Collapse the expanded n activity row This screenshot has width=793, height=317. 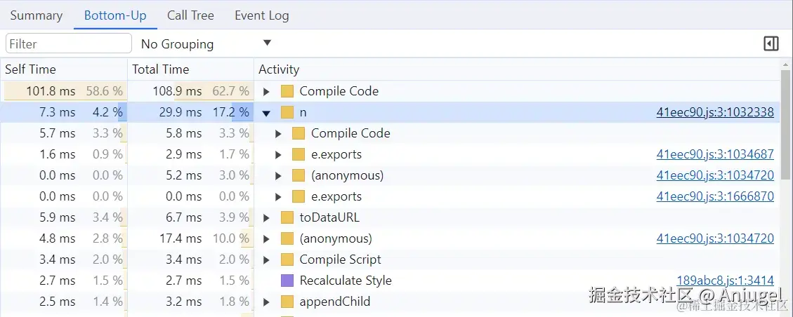[x=266, y=112]
